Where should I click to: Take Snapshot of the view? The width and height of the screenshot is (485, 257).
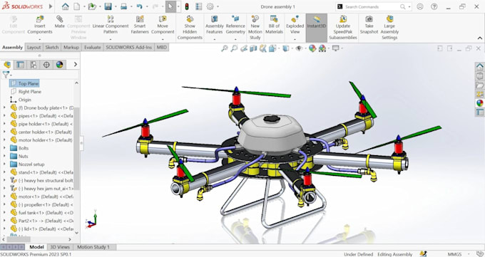369,25
